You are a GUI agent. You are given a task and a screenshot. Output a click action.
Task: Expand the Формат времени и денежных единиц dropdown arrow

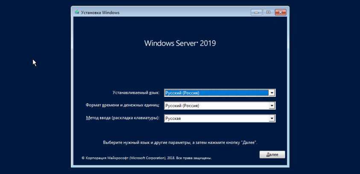pyautogui.click(x=272, y=106)
